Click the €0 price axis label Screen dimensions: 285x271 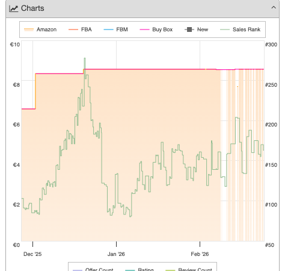pos(16,245)
